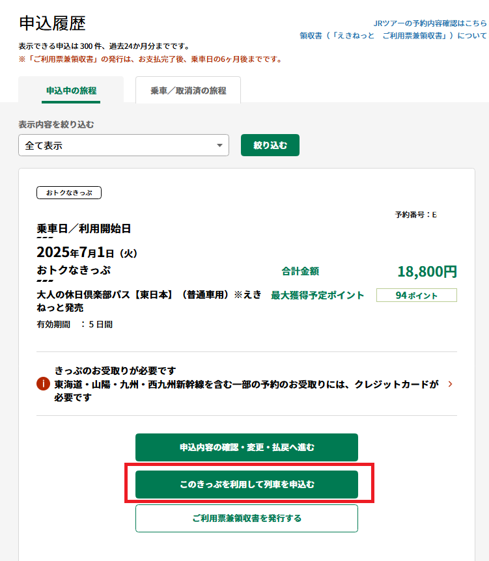Click the きっぷのお受取りが必要です notice text
489x561 pixels.
pos(116,370)
